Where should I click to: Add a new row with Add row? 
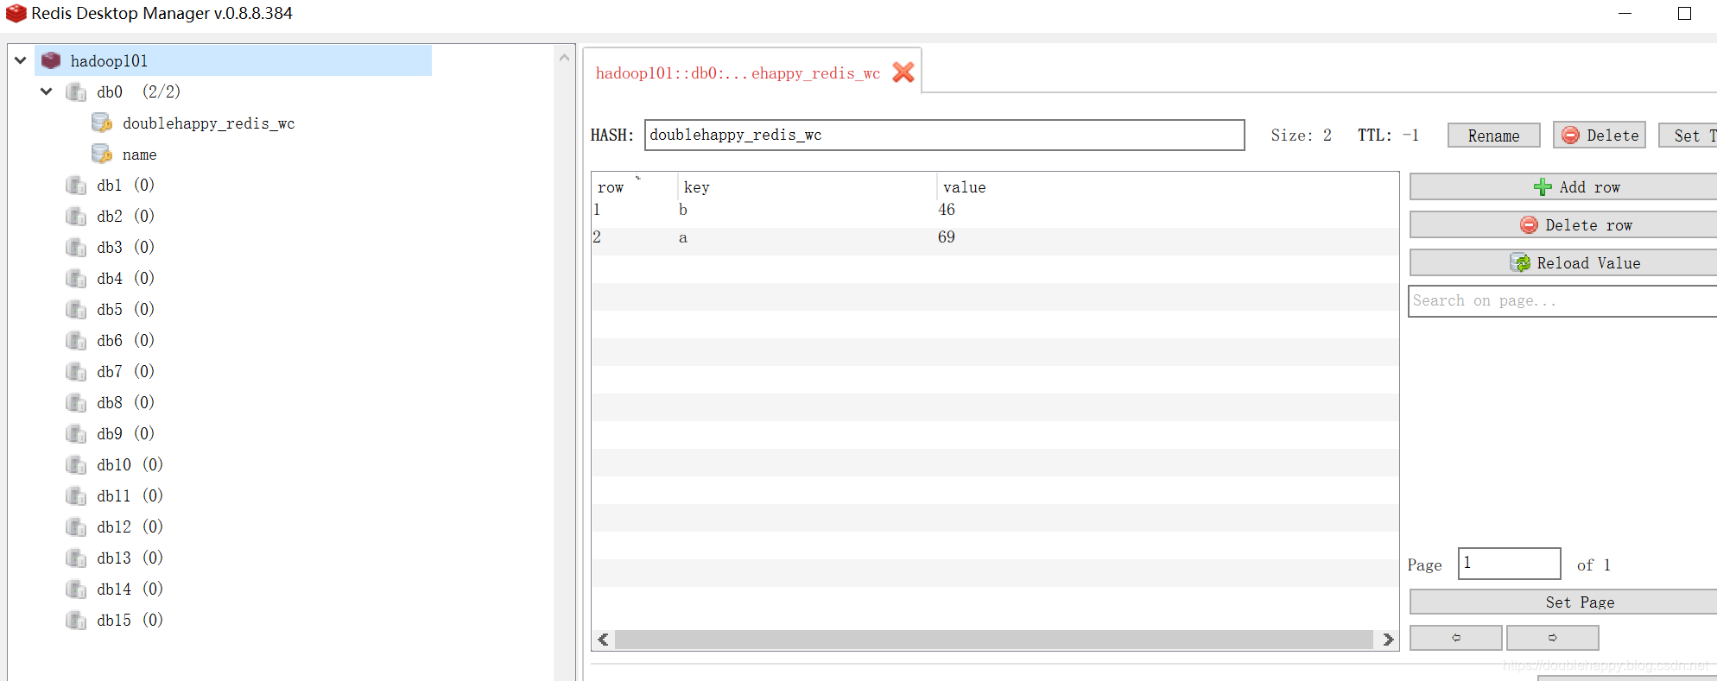1563,187
